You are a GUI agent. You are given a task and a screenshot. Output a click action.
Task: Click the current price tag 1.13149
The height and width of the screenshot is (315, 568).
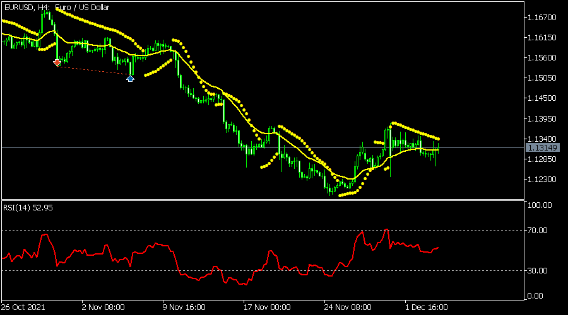tap(542, 147)
